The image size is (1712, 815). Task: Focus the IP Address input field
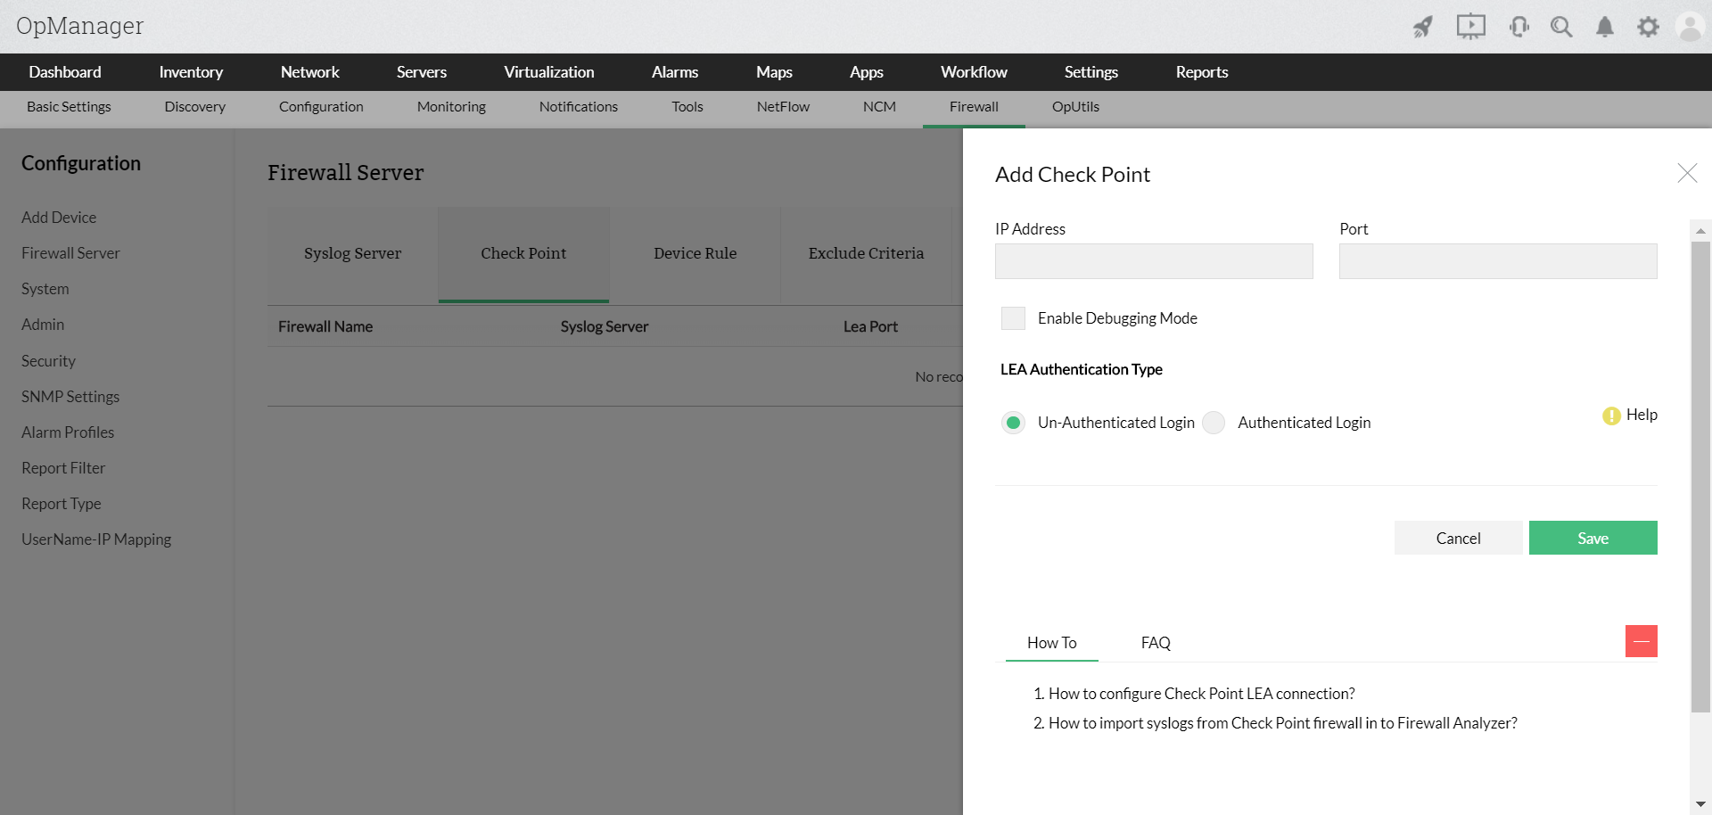pos(1154,261)
